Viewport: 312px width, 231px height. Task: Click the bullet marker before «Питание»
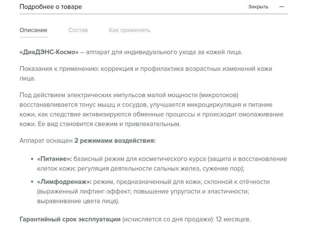(x=32, y=159)
